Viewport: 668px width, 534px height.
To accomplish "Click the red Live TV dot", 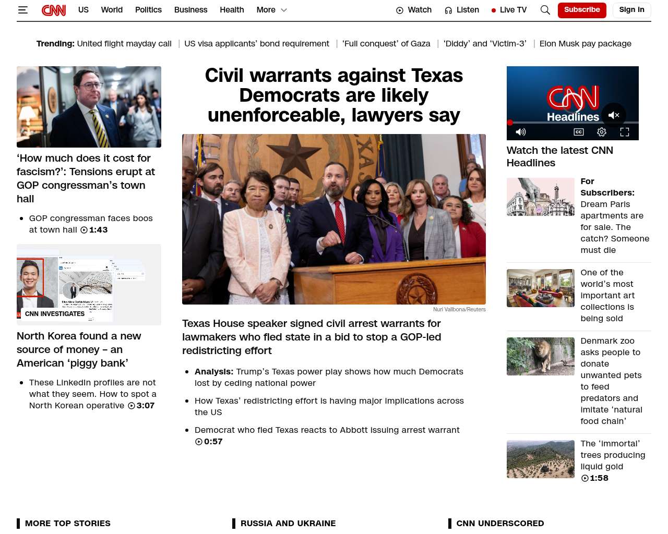I will click(x=494, y=10).
